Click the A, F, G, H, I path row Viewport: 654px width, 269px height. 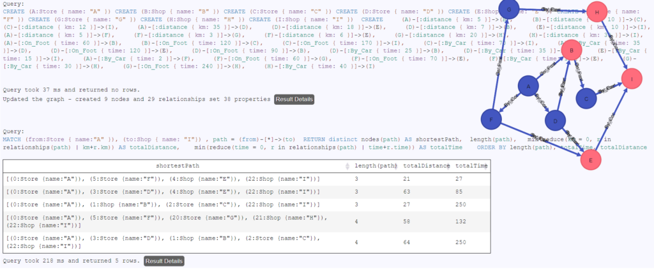pyautogui.click(x=247, y=222)
